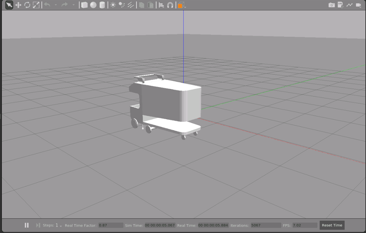366x233 pixels.
Task: Add a spot light
Action: coord(122,5)
